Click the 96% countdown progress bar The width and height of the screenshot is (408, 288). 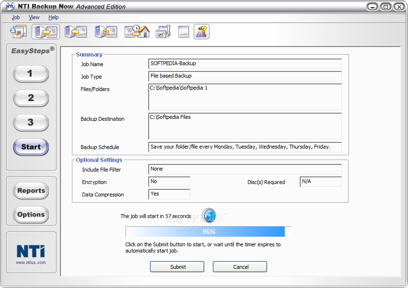tap(209, 231)
